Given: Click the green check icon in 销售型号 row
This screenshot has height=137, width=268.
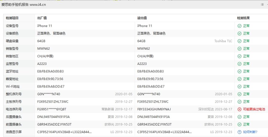Looking at the screenshot, I should point(239,49).
